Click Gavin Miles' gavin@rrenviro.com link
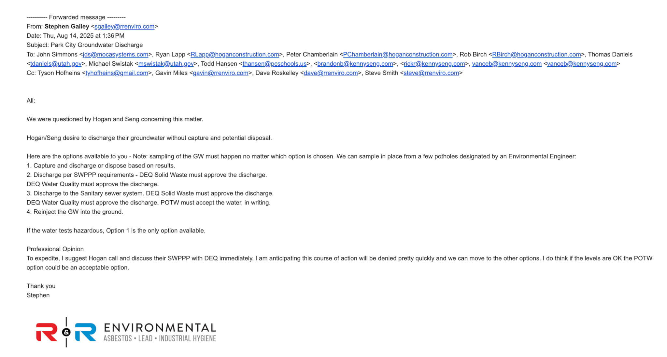667x357 pixels. coord(220,73)
